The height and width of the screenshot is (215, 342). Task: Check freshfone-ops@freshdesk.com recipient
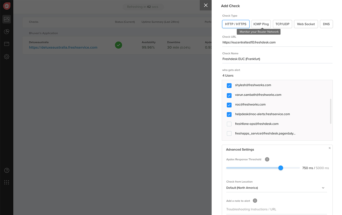click(x=229, y=124)
